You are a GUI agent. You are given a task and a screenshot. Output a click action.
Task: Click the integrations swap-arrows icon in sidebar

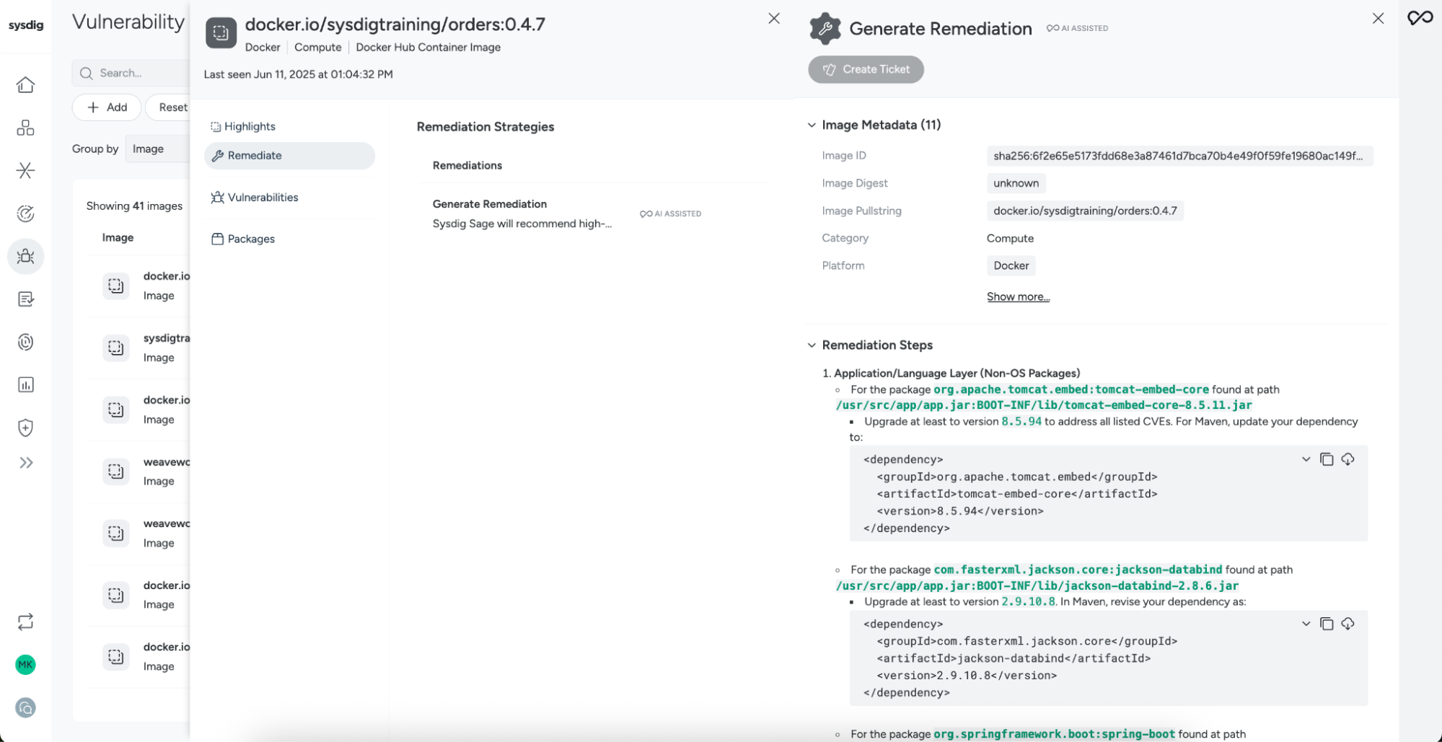(25, 622)
